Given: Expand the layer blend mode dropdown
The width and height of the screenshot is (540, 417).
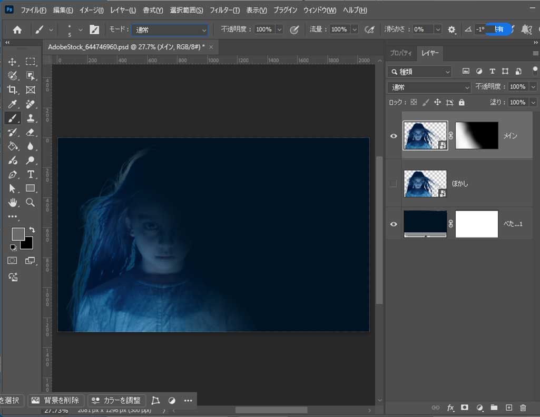Looking at the screenshot, I should point(429,87).
